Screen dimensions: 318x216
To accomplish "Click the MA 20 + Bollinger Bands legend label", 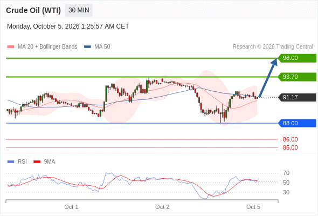I will 47,47.
